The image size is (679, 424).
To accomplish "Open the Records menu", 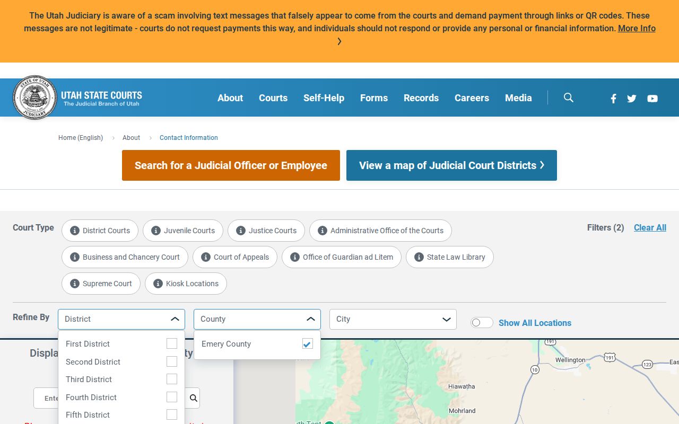I will click(421, 98).
